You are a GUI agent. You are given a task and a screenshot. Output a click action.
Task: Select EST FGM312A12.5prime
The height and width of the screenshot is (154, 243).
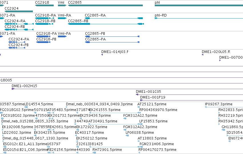tap(140, 116)
